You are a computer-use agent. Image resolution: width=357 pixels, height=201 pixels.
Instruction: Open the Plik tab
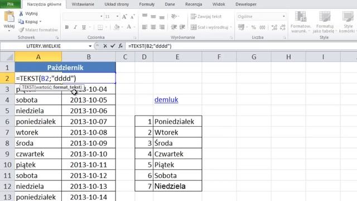click(x=10, y=4)
